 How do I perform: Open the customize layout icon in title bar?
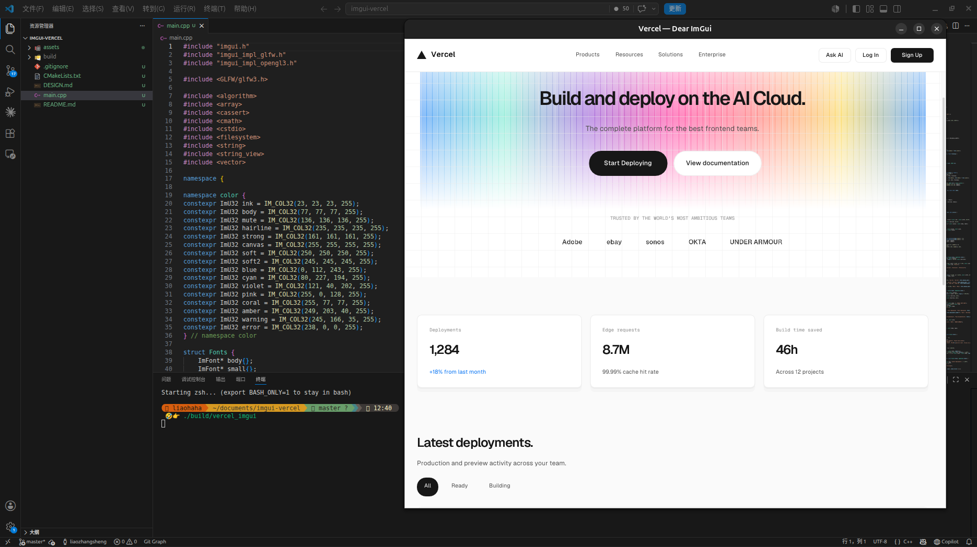pyautogui.click(x=870, y=9)
